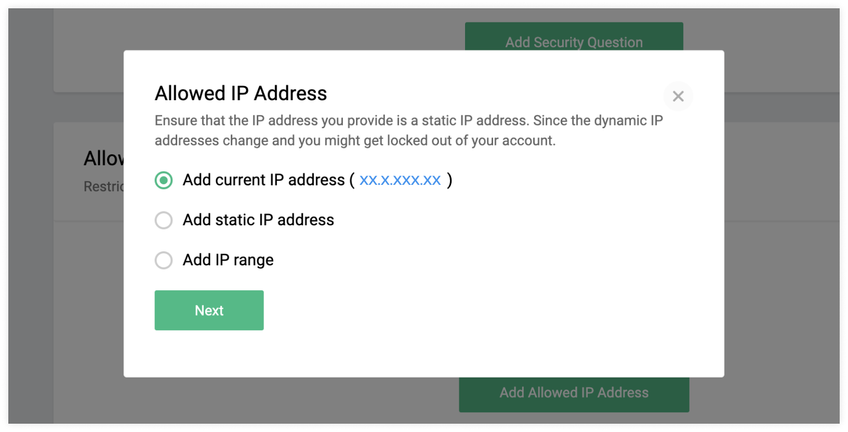Click the "Add IP range" label text

click(228, 260)
